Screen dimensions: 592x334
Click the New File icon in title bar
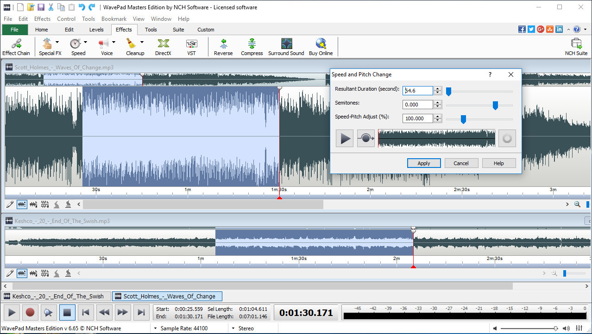[20, 7]
